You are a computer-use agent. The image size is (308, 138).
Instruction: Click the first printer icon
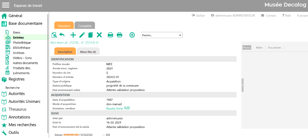click(x=110, y=35)
